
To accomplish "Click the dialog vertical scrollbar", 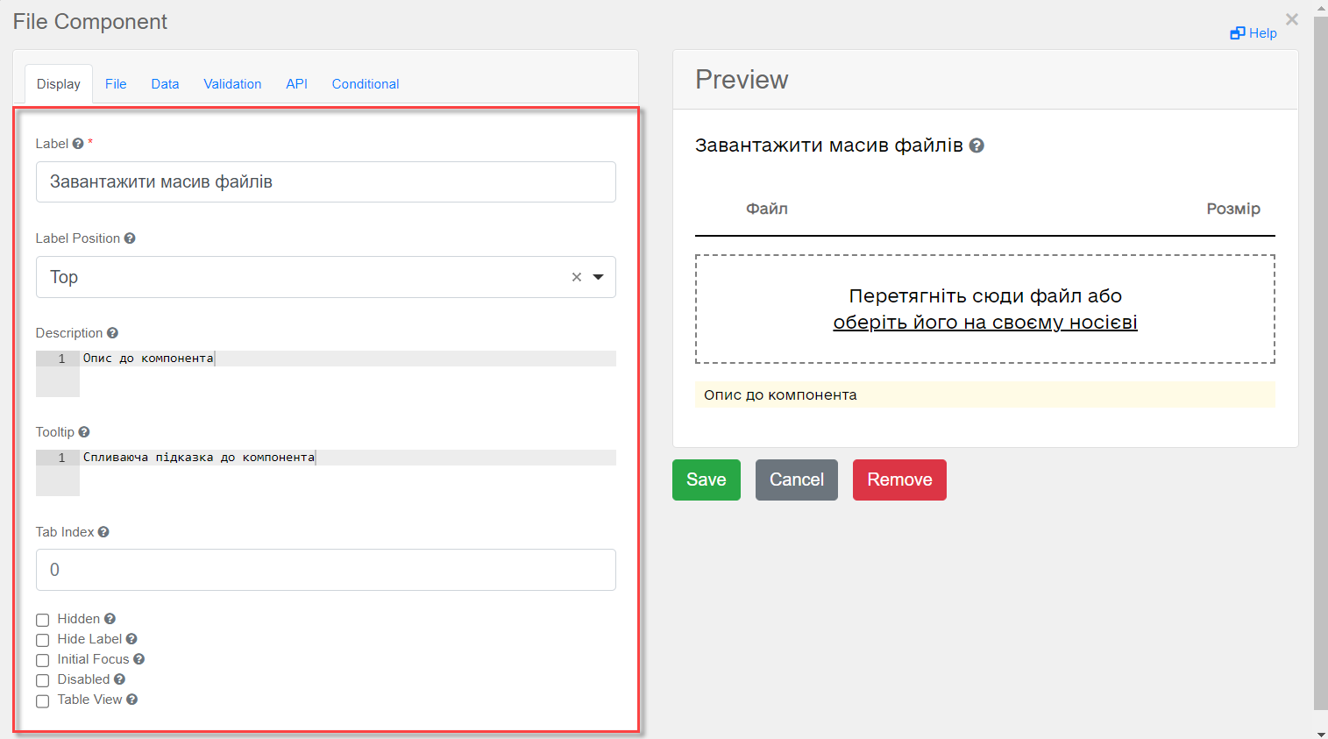I will coord(1321,363).
